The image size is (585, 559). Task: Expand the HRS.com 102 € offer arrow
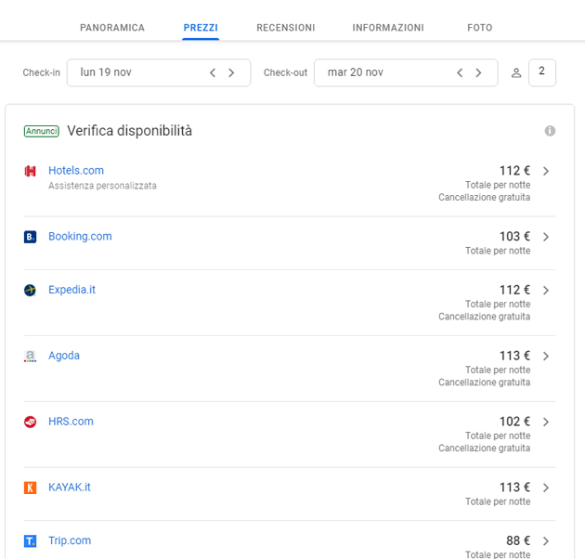(546, 422)
